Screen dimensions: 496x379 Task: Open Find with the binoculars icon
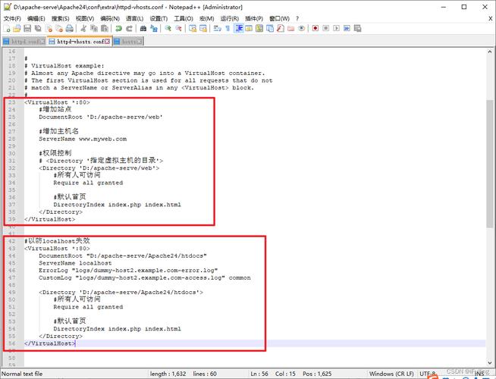pyautogui.click(x=143, y=29)
